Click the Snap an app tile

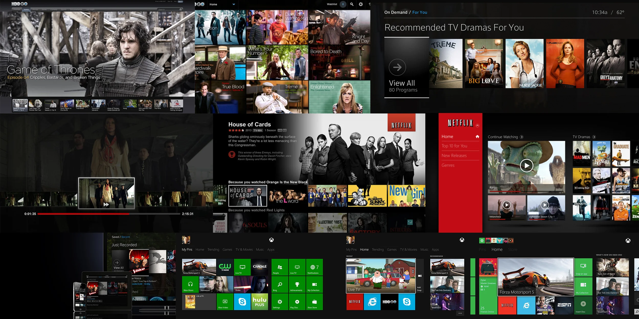tap(583, 267)
